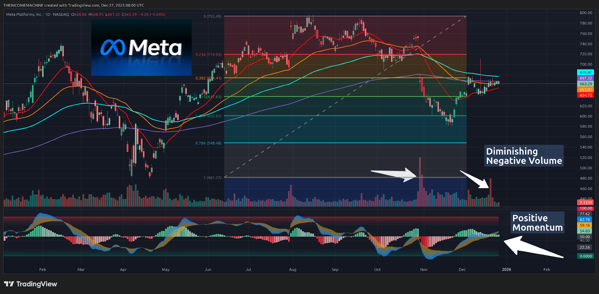Click the red 654.73 price tag
This screenshot has height=294, width=599.
point(586,95)
